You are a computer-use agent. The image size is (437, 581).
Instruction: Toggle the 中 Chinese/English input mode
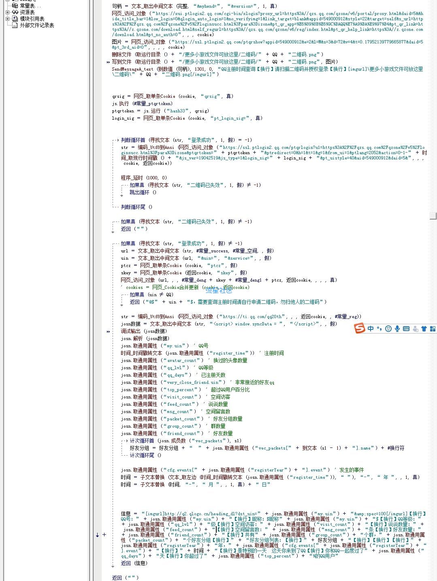tap(371, 329)
